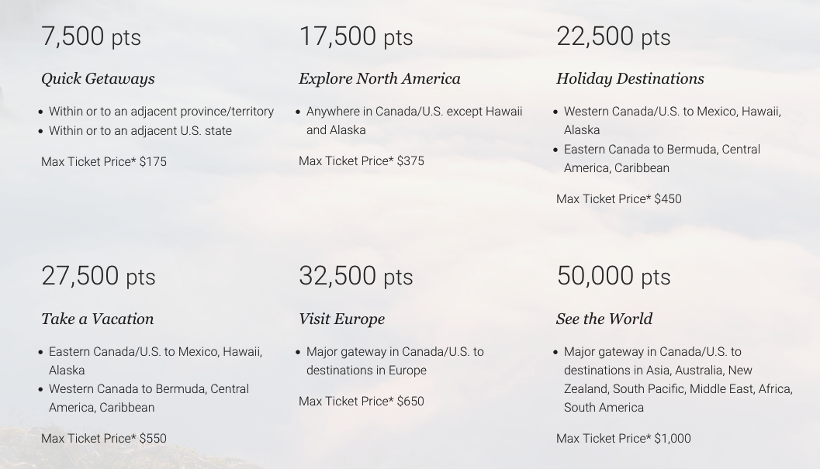Click the 17,500 pts heading
Image resolution: width=820 pixels, height=469 pixels.
[x=355, y=36]
